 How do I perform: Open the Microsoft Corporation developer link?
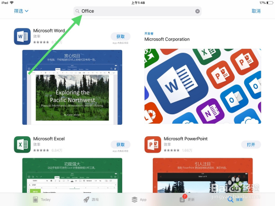167,39
